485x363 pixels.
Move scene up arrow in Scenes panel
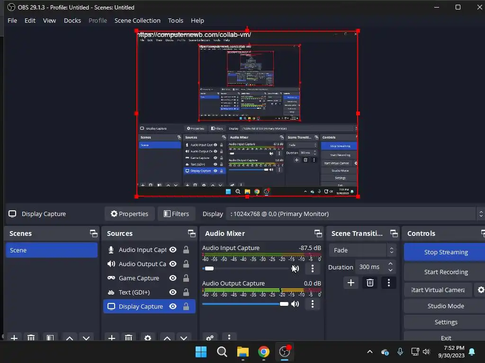[x=70, y=338]
